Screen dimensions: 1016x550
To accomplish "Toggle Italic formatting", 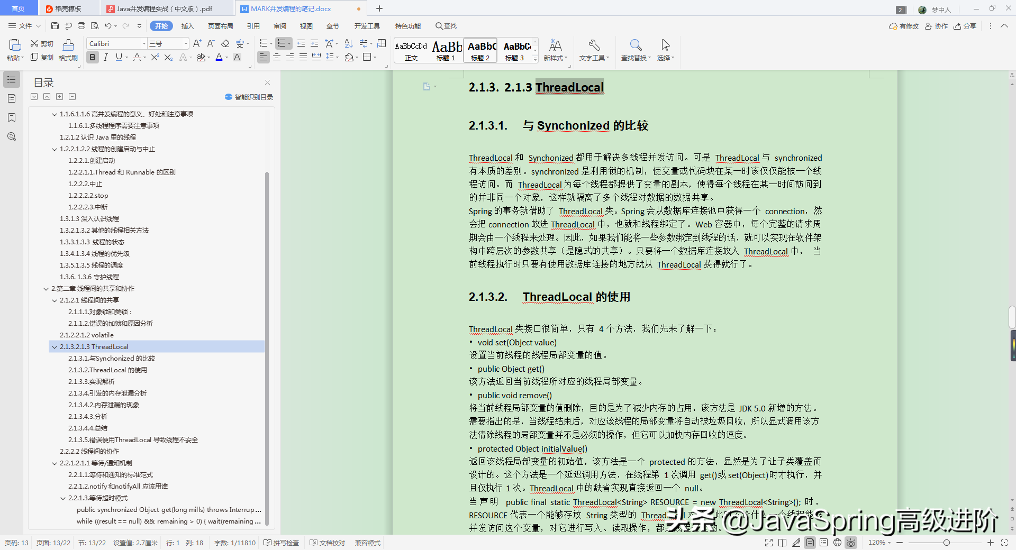I will (106, 57).
